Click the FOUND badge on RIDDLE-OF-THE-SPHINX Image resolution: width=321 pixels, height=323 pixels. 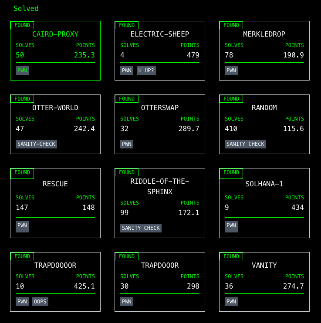point(127,172)
